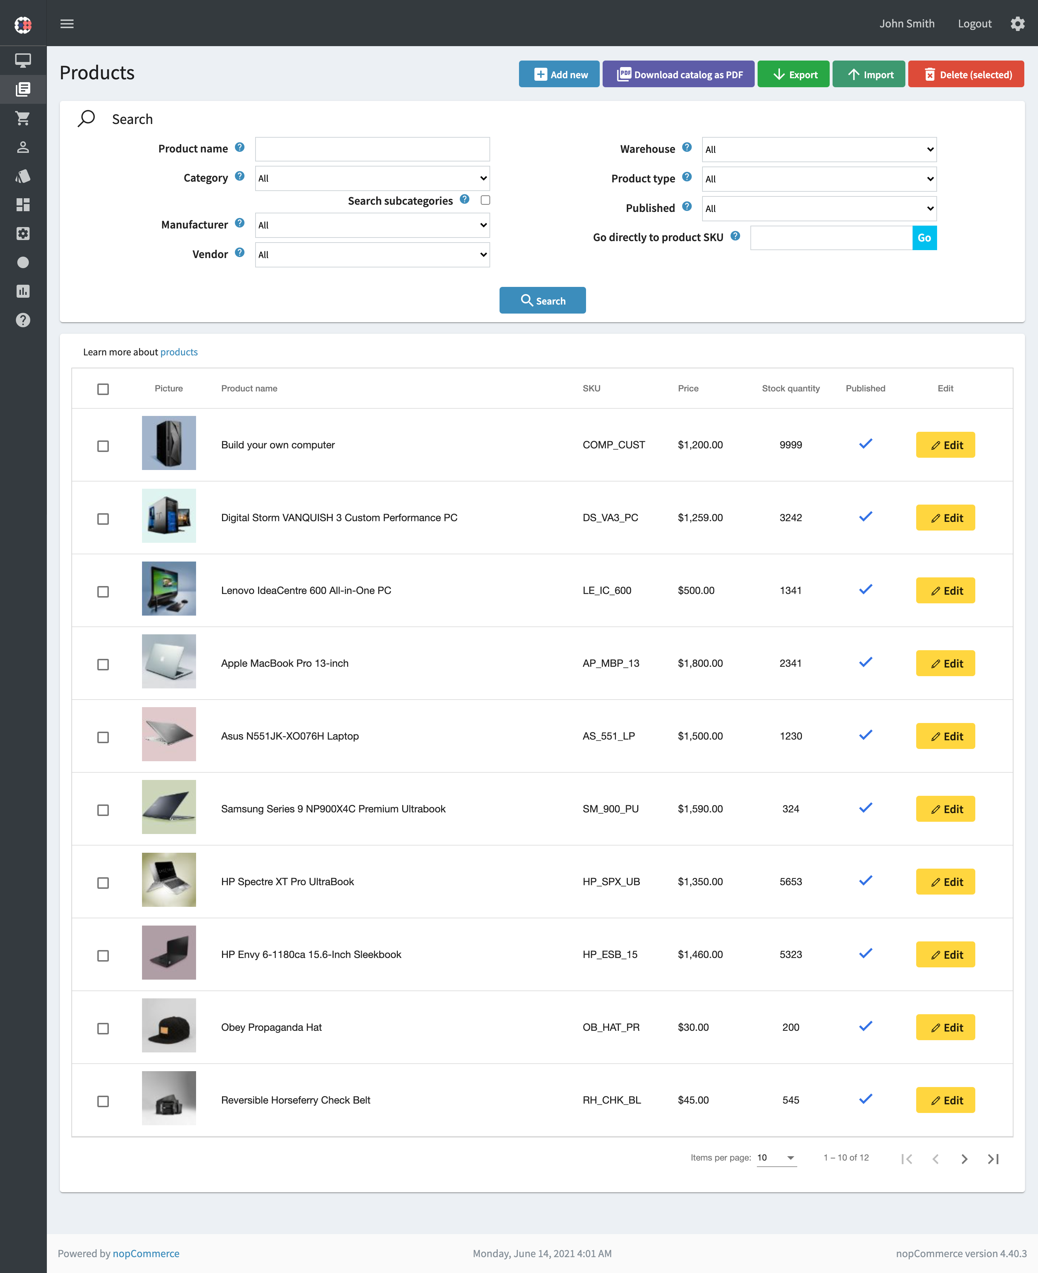The width and height of the screenshot is (1038, 1273).
Task: Open the Category dropdown
Action: [x=373, y=178]
